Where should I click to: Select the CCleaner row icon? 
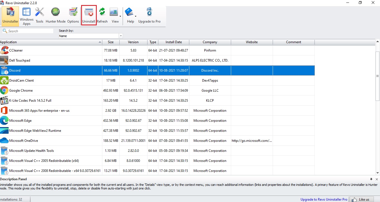pyautogui.click(x=4, y=50)
